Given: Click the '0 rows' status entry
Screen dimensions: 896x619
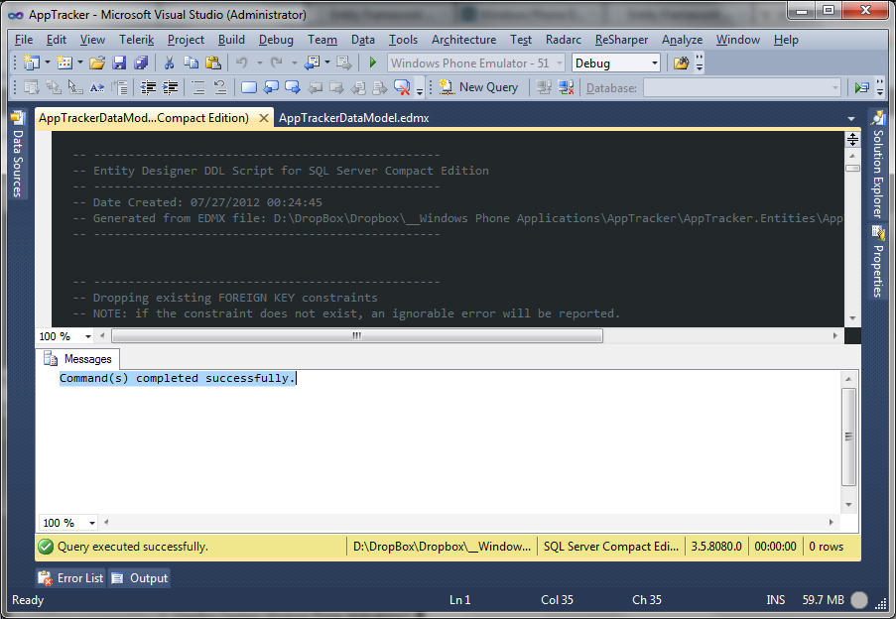Looking at the screenshot, I should pos(827,547).
